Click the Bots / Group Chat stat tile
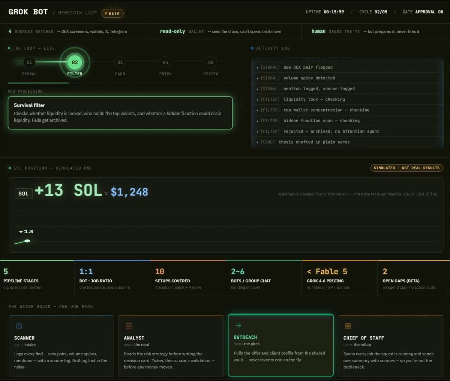The height and width of the screenshot is (381, 450). (264, 278)
